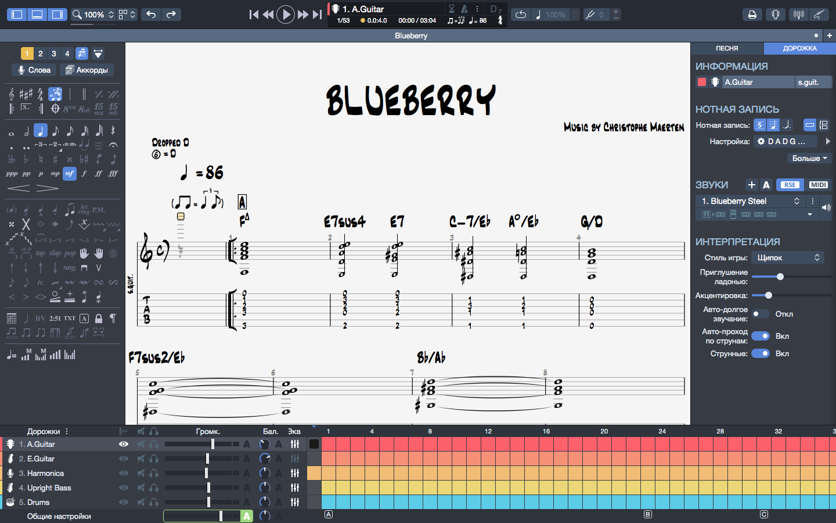
Task: Expand the Больше options button
Action: pos(809,158)
